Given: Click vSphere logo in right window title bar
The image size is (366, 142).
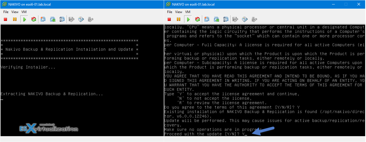Looking at the screenshot, I should pyautogui.click(x=168, y=4).
